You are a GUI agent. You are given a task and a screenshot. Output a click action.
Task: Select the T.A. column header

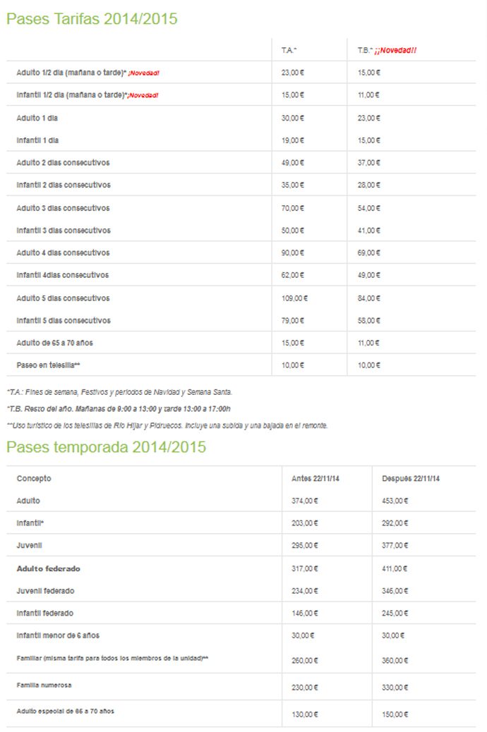click(x=289, y=49)
